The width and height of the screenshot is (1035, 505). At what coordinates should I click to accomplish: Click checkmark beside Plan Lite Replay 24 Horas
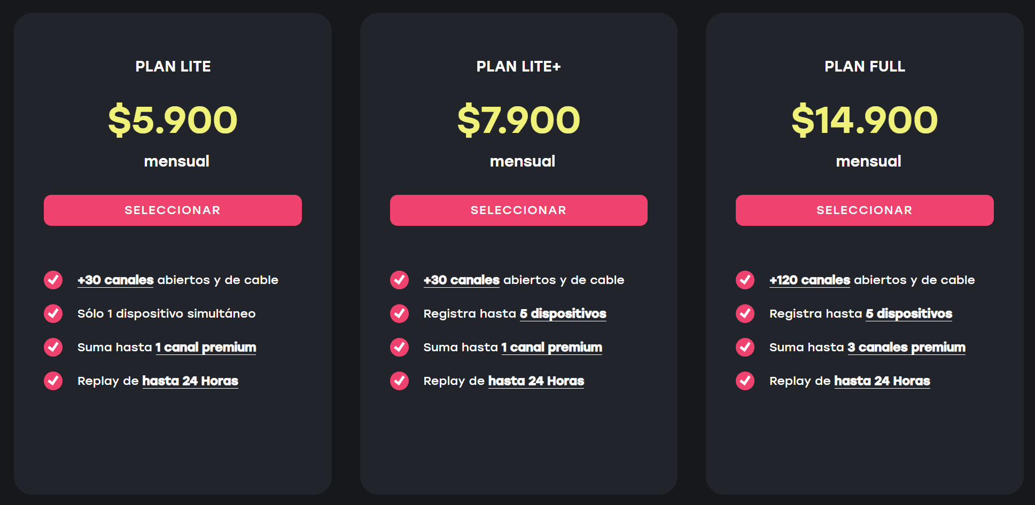pos(53,381)
